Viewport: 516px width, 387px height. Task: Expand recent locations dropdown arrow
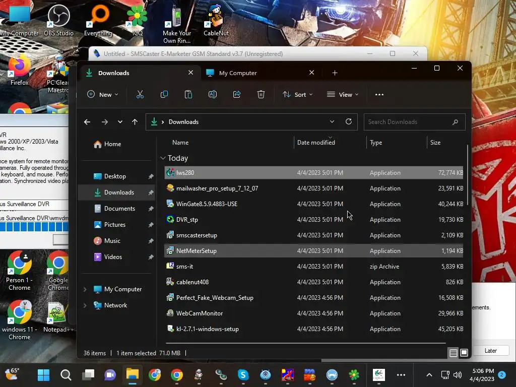click(x=120, y=122)
